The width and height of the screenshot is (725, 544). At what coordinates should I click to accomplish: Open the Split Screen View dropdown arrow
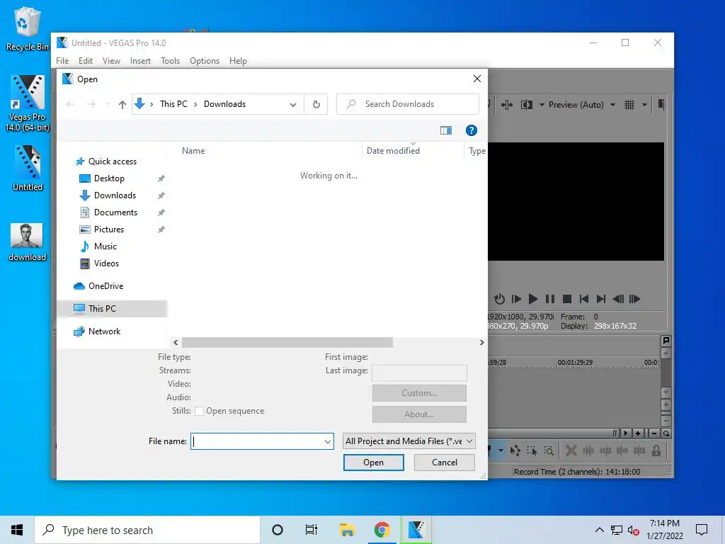542,105
